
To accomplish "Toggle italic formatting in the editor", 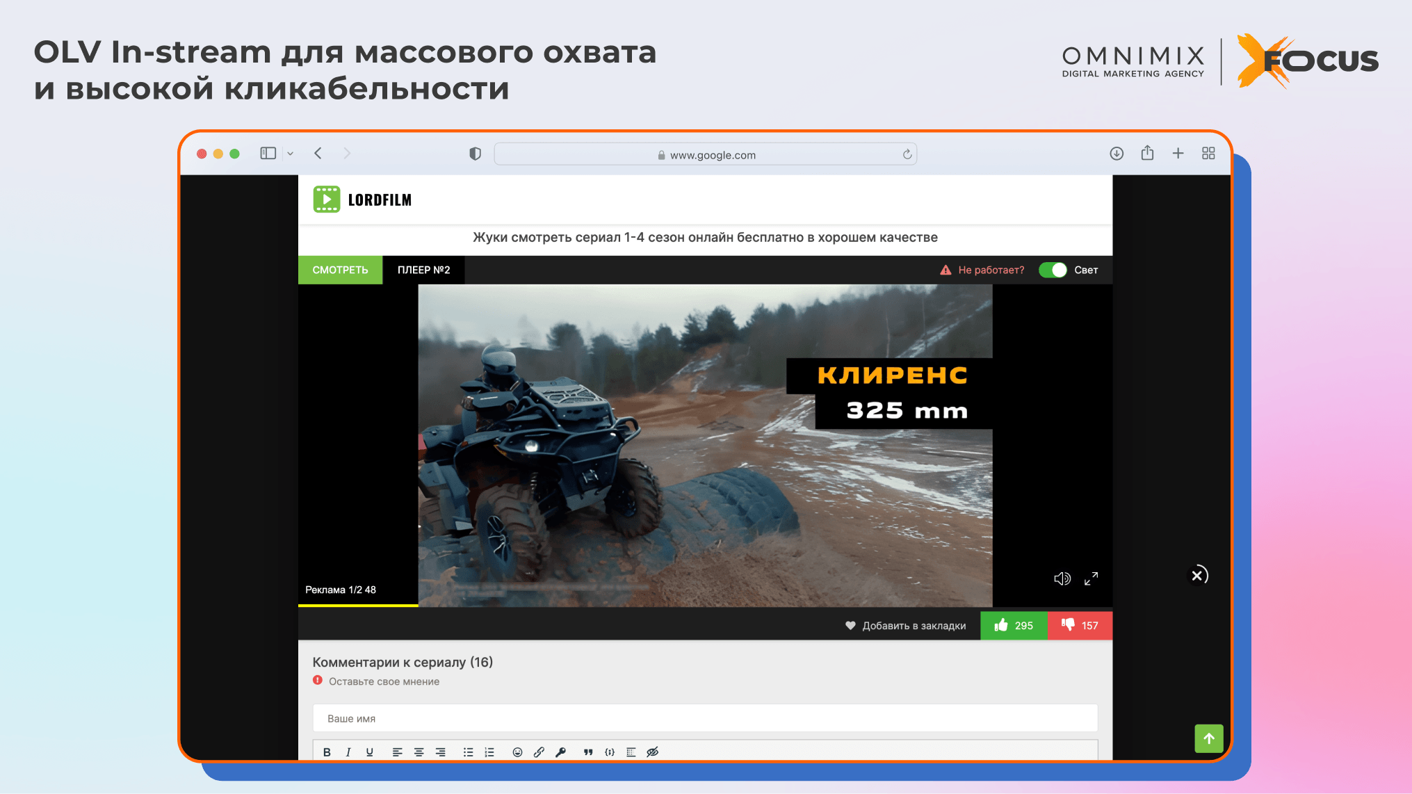I will pos(348,752).
